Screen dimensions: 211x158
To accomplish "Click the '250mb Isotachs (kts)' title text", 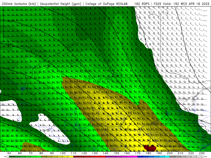I will [19, 4].
